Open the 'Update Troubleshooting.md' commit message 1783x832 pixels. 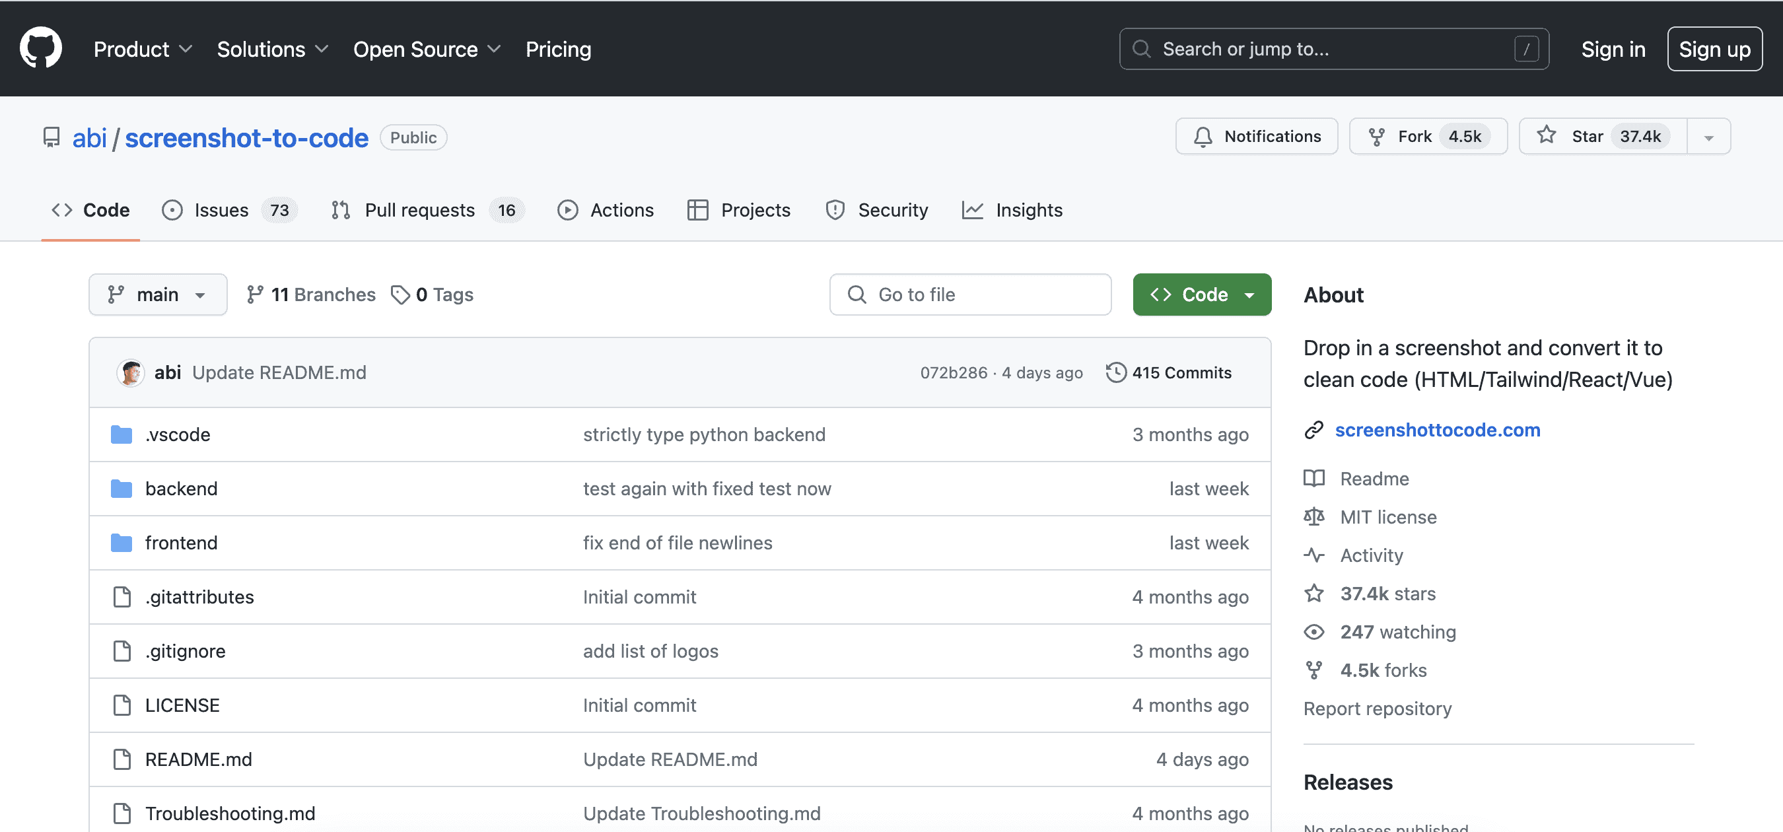point(702,814)
